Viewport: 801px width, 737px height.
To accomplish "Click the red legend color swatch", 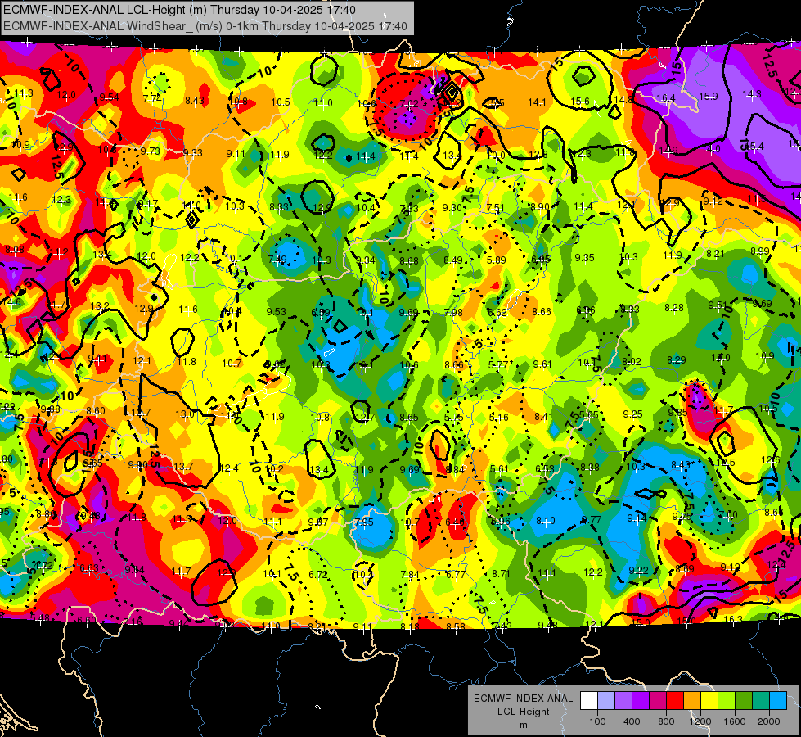I will pos(675,700).
